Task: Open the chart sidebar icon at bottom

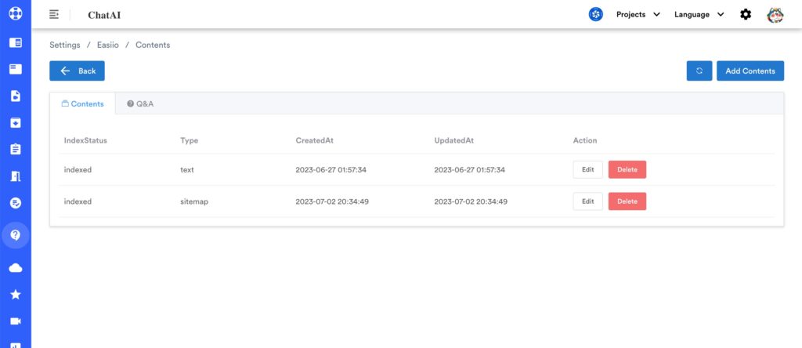Action: [x=16, y=345]
